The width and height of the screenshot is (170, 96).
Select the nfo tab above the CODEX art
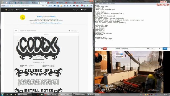pos(16,31)
